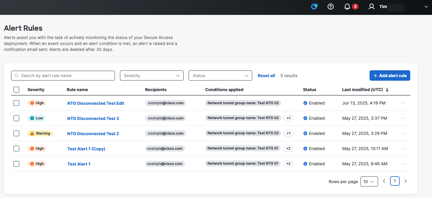Click the user profile icon beside Tim
432x198 pixels.
tap(372, 7)
